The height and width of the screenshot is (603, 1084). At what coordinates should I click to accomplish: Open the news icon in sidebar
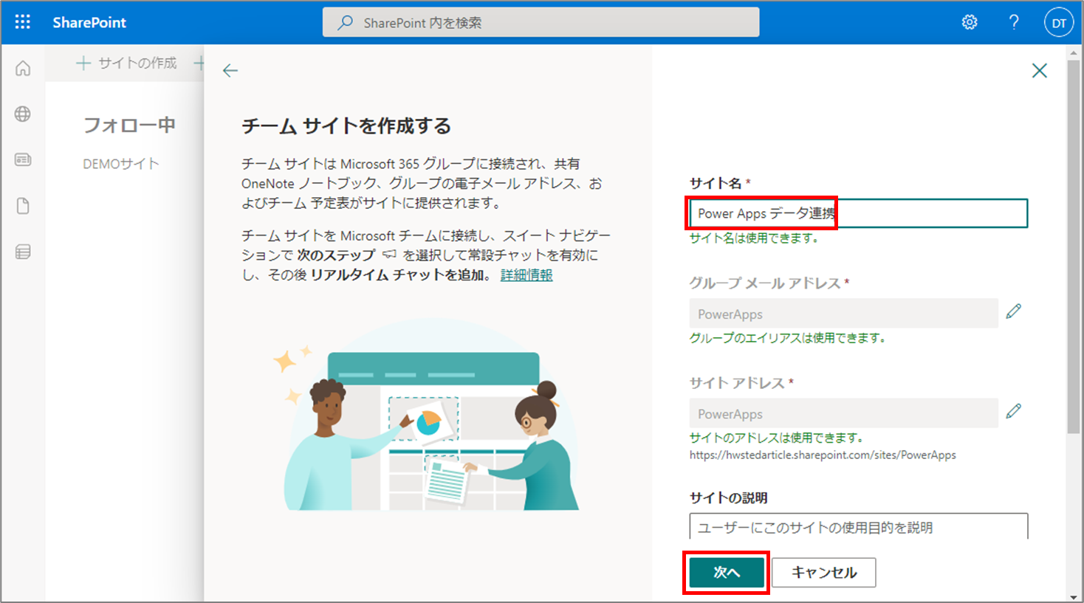tap(23, 159)
